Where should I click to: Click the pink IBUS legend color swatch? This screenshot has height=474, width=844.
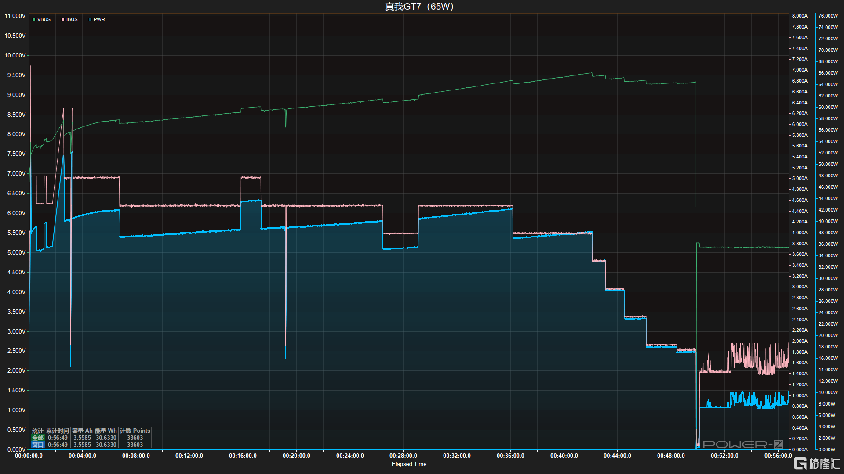pos(63,20)
